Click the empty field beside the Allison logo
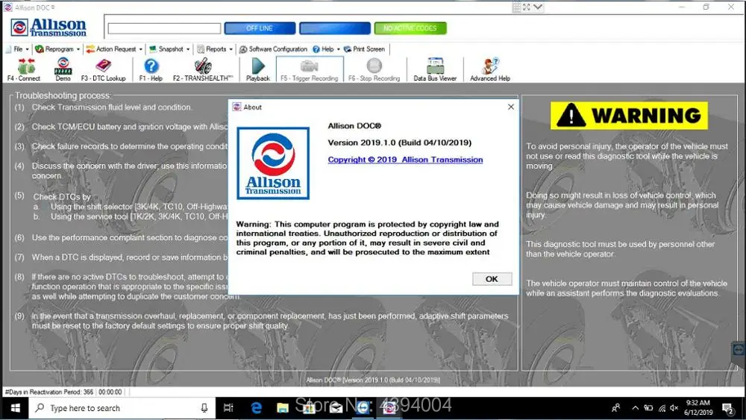This screenshot has width=746, height=420. coord(164,28)
